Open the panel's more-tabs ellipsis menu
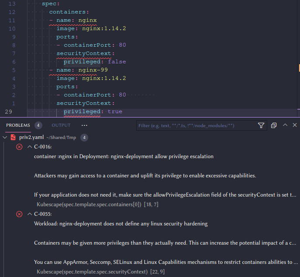Screen dimensions: 300x277 tap(84, 125)
